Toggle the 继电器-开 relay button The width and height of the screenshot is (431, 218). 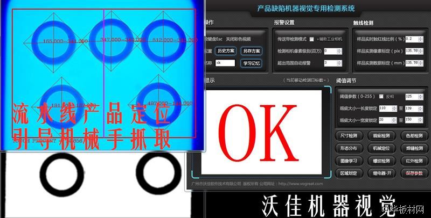click(381, 173)
